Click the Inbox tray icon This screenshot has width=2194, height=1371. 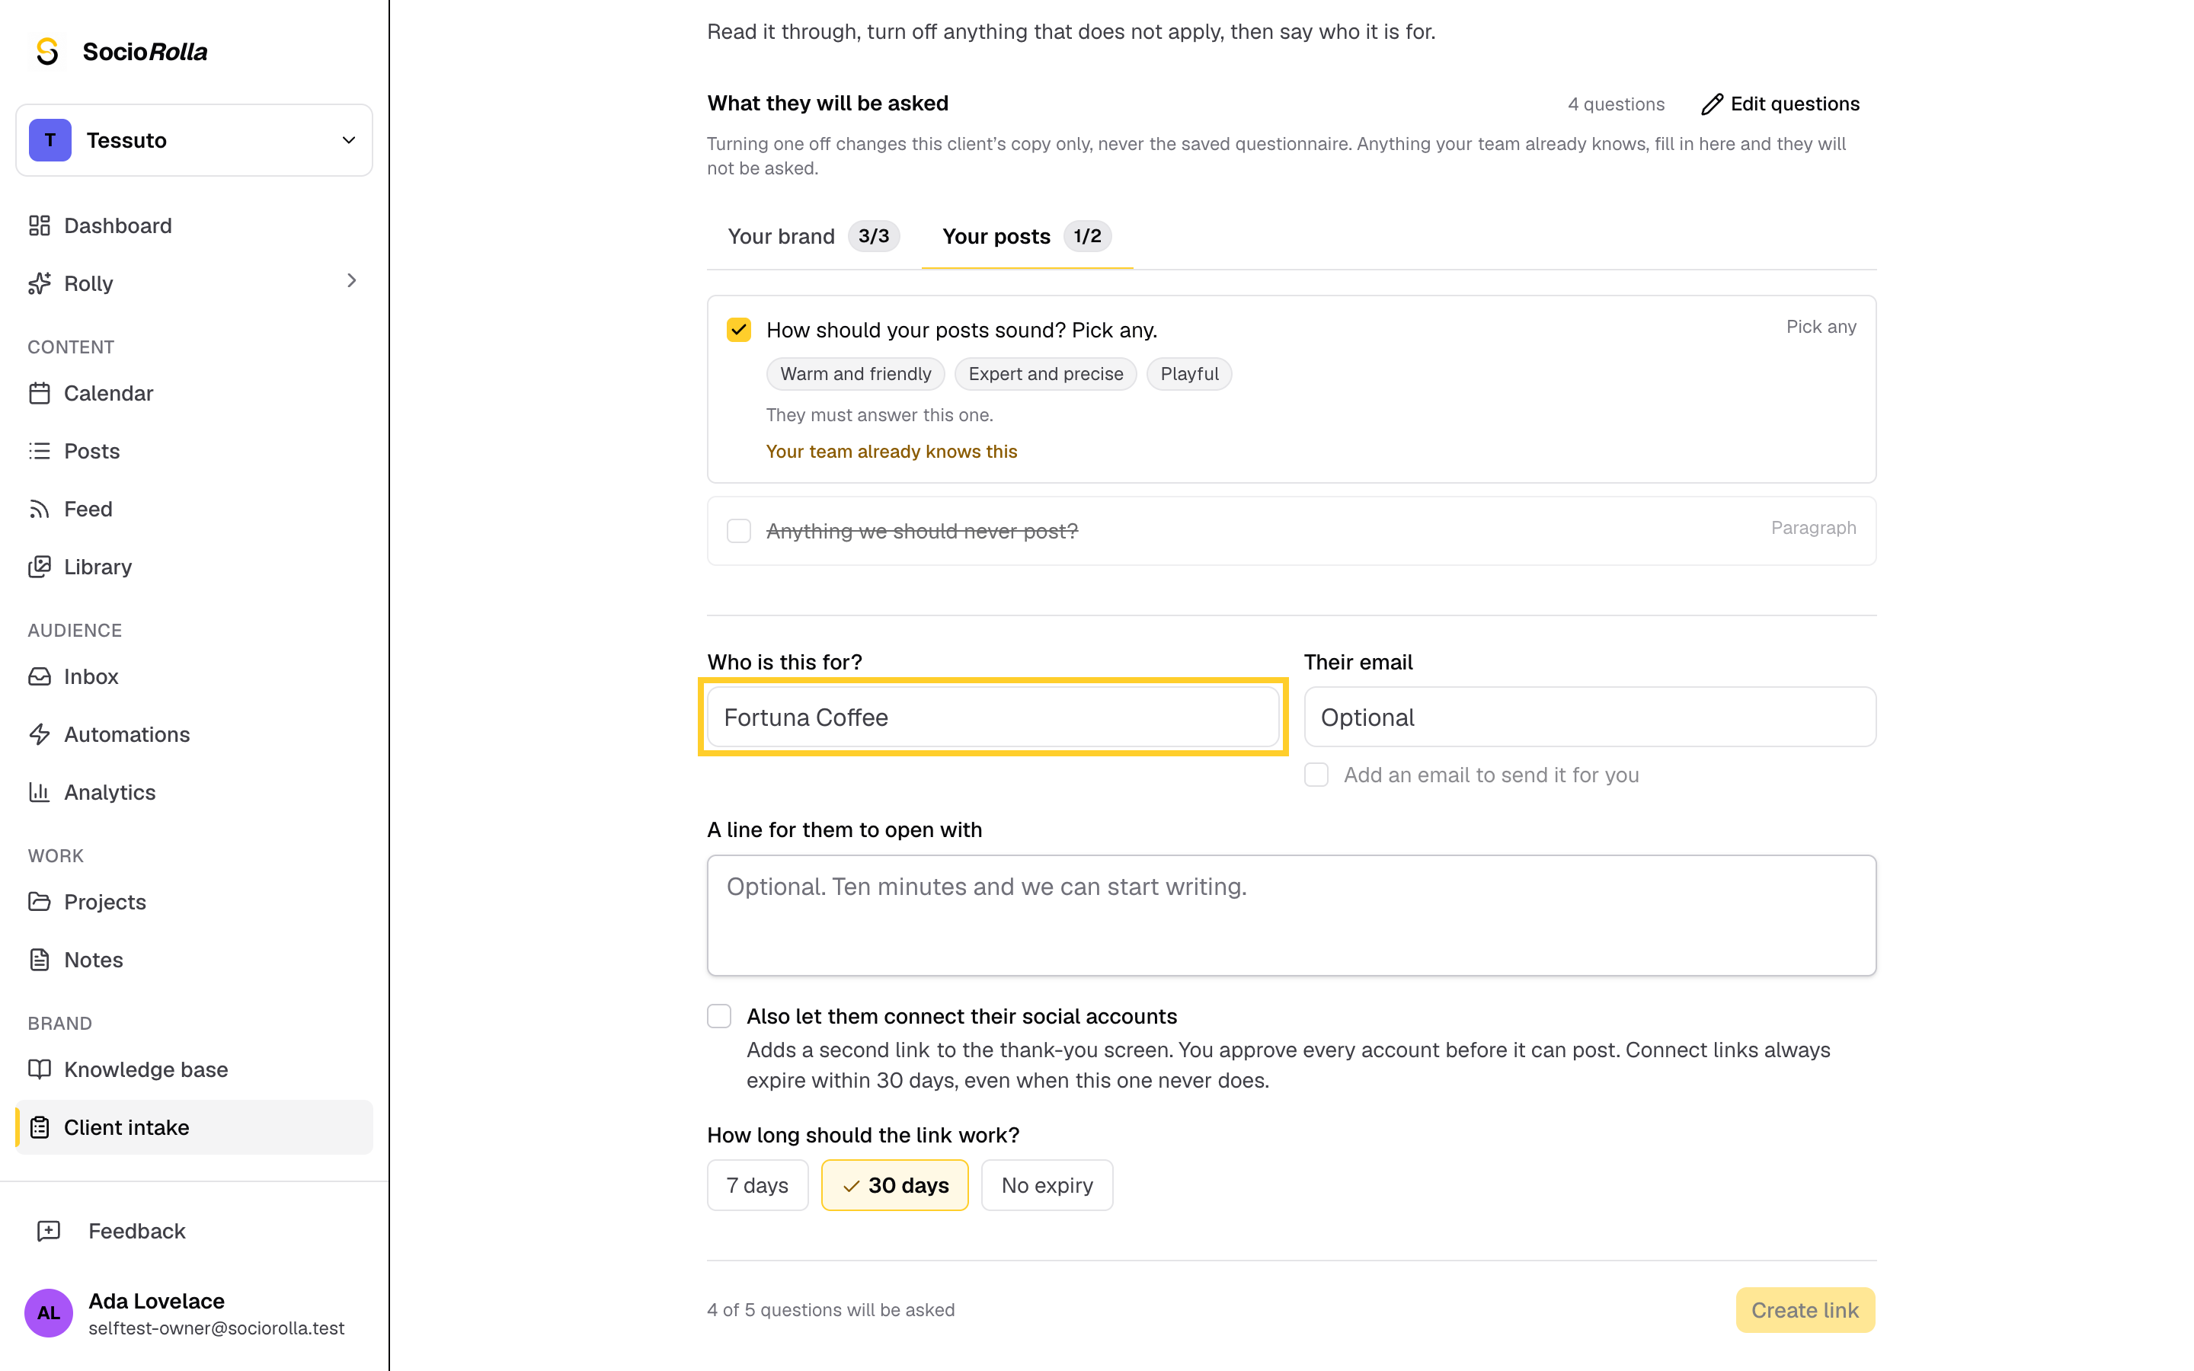click(39, 676)
